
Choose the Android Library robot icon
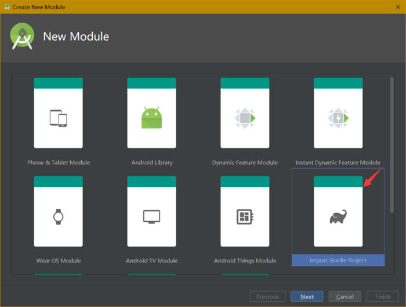pyautogui.click(x=151, y=118)
